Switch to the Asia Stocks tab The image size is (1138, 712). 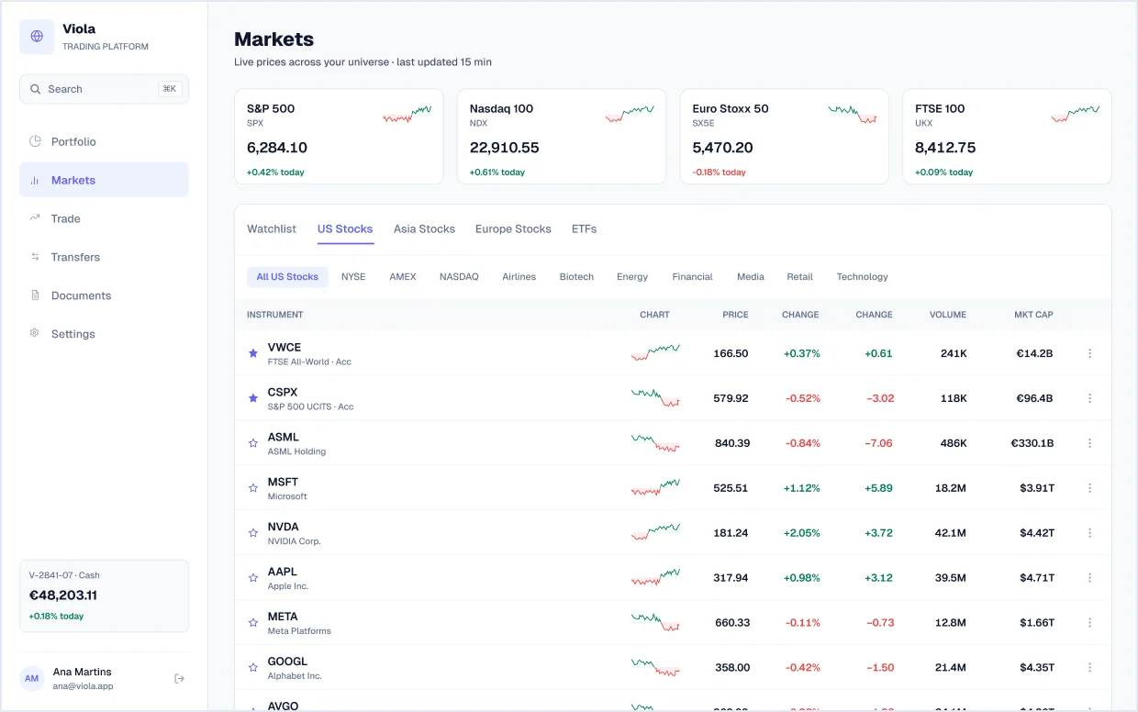click(424, 229)
